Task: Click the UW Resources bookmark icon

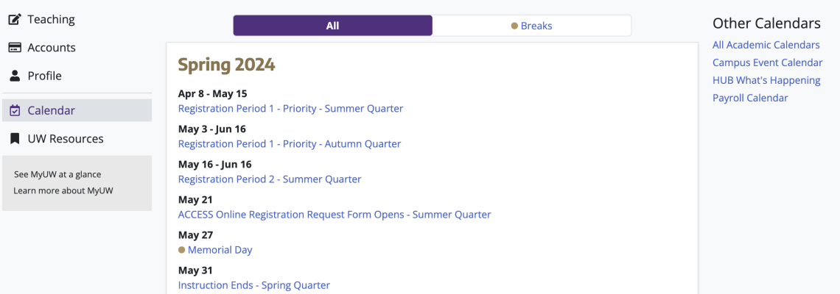Action: pos(15,139)
